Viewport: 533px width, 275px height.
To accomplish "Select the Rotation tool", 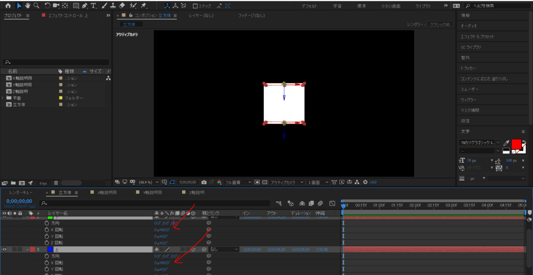I will 48,6.
